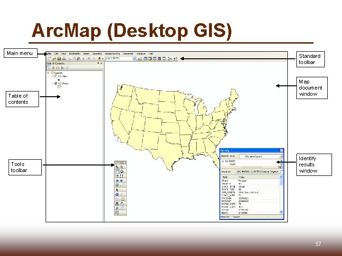Viewport: 342px width, 256px height.
Task: Select List By Visibility icon
Action: click(x=57, y=67)
